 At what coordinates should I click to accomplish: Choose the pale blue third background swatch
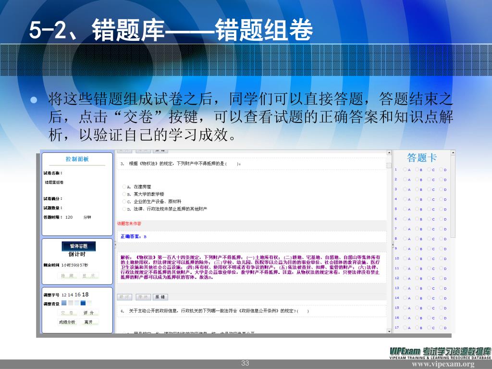77,303
